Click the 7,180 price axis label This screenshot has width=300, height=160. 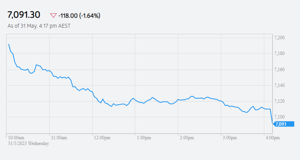[280, 53]
